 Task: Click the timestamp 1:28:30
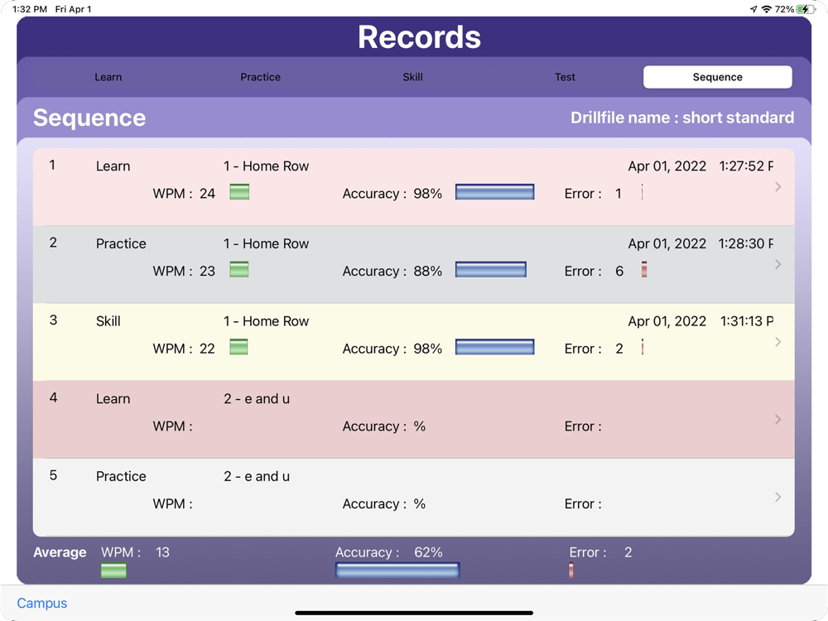point(746,244)
